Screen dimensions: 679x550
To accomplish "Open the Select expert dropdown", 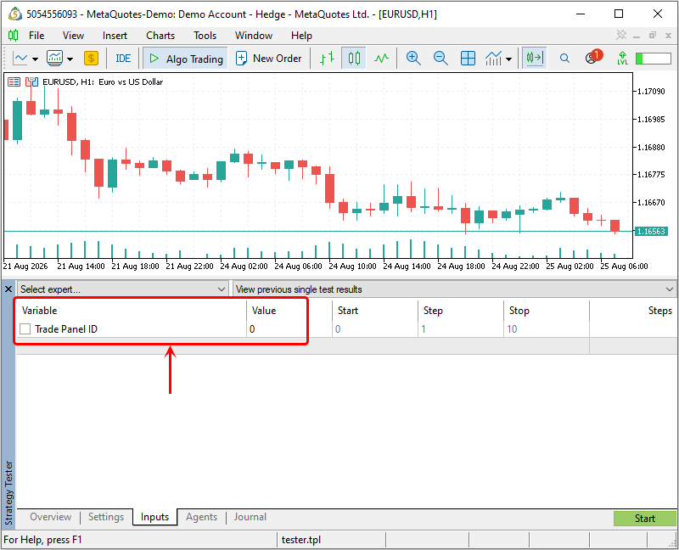I will (123, 289).
